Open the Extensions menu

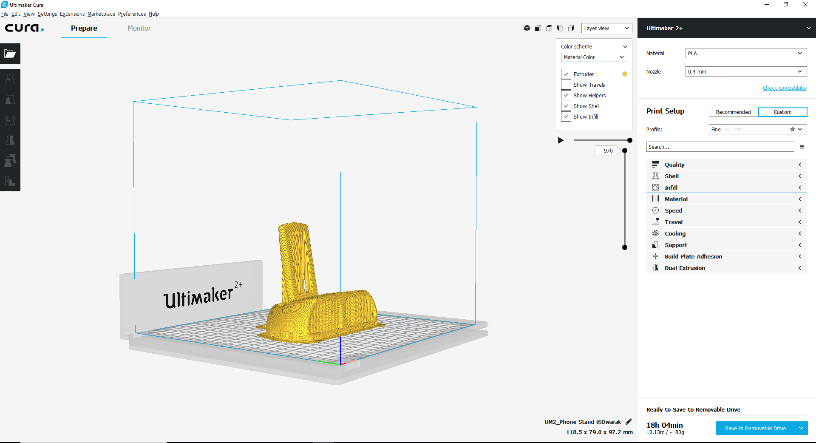[x=72, y=14]
